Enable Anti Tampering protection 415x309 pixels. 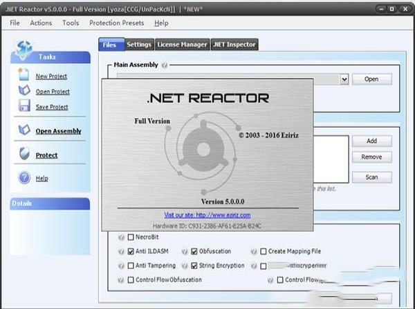coord(131,266)
